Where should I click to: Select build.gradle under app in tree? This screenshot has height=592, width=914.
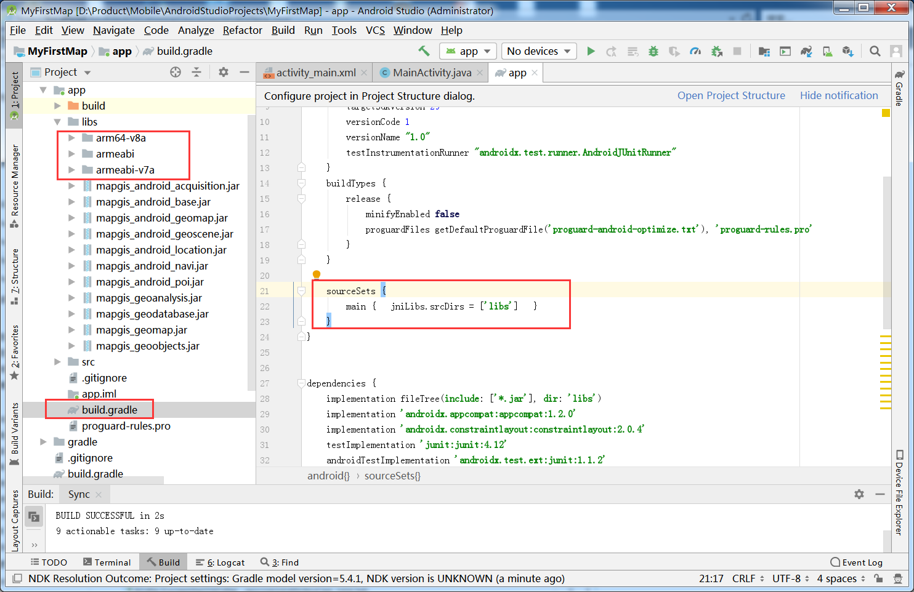[x=110, y=410]
